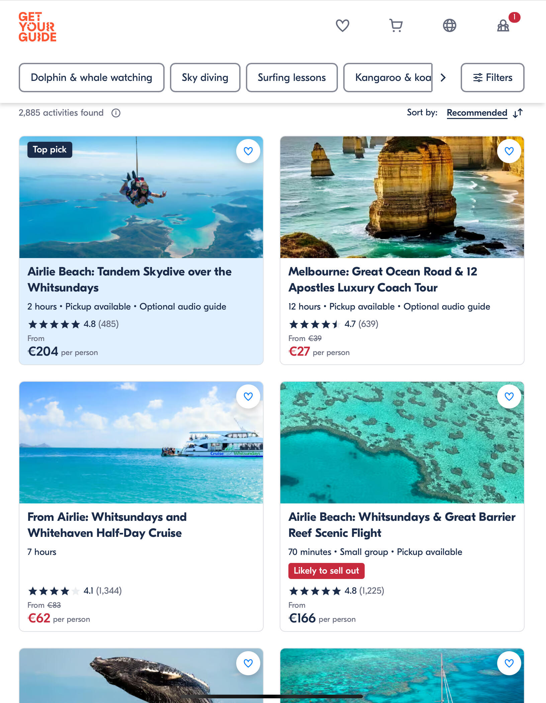Favorite the Great Ocean Road coach tour

(x=509, y=151)
